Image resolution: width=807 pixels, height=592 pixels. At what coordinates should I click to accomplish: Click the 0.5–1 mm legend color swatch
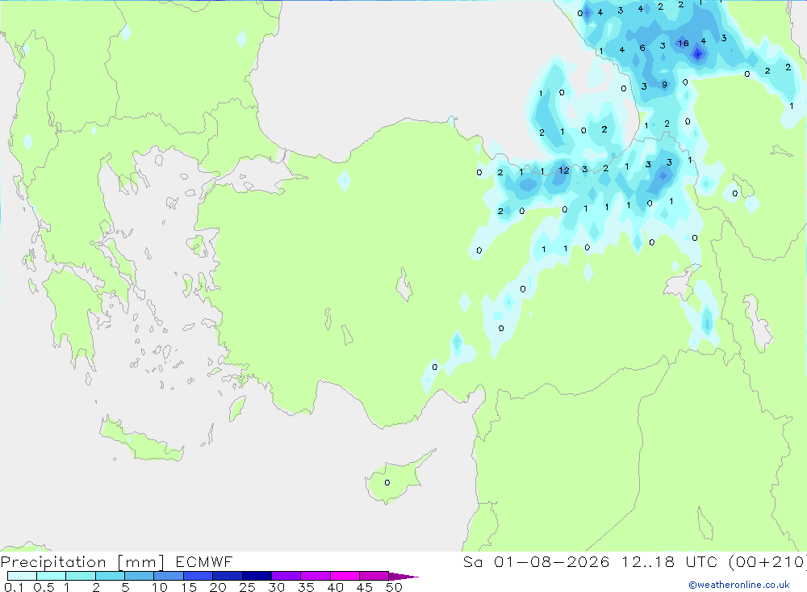52,576
